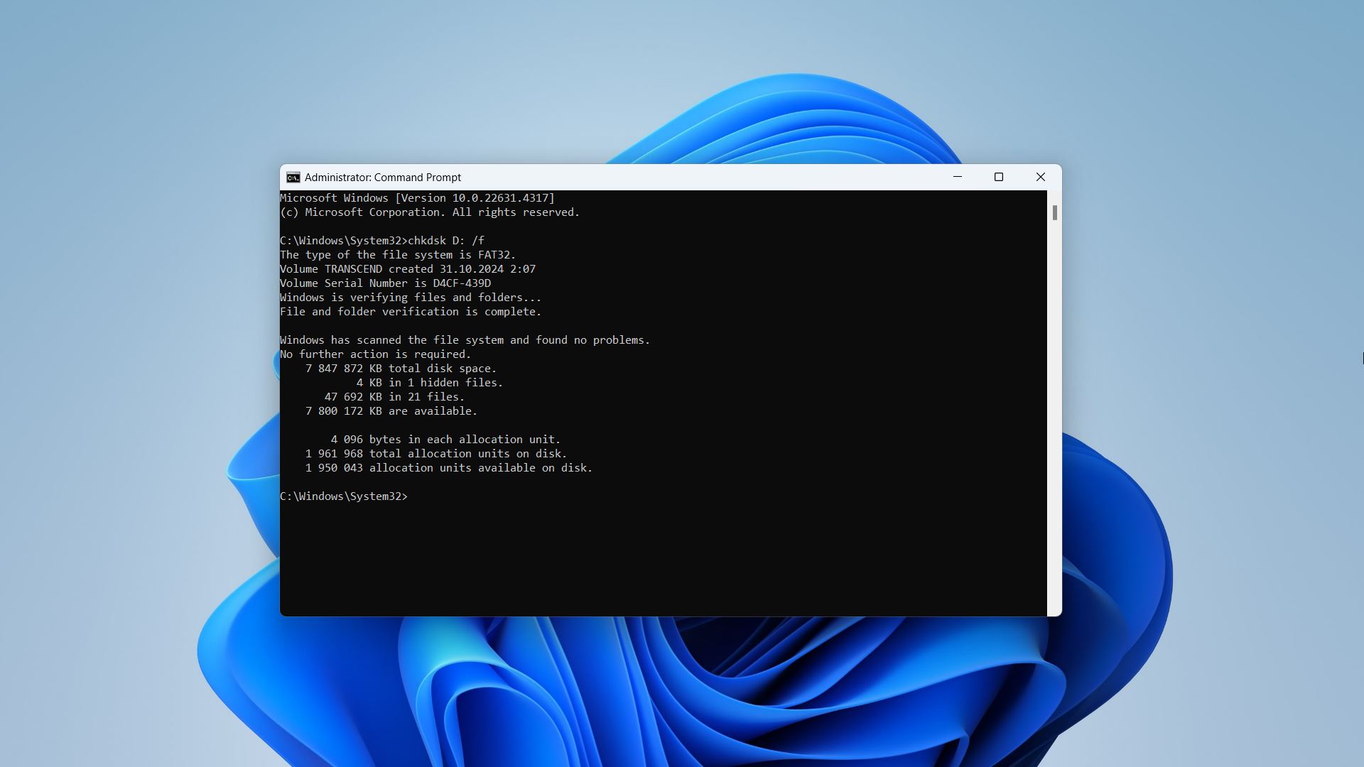This screenshot has width=1364, height=767.
Task: Click '4 KB in 1 hidden files.' line
Action: (x=430, y=383)
